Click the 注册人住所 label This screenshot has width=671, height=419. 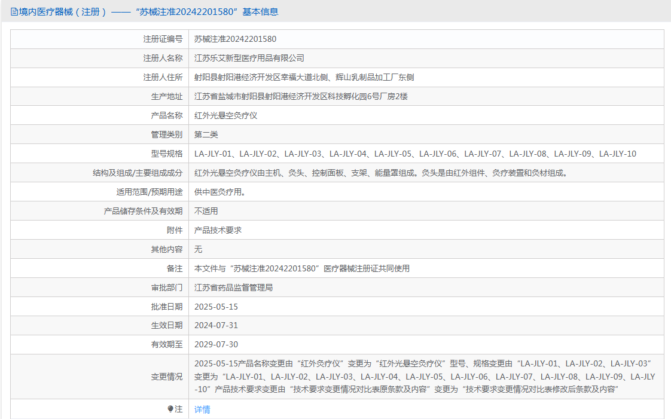coord(163,77)
